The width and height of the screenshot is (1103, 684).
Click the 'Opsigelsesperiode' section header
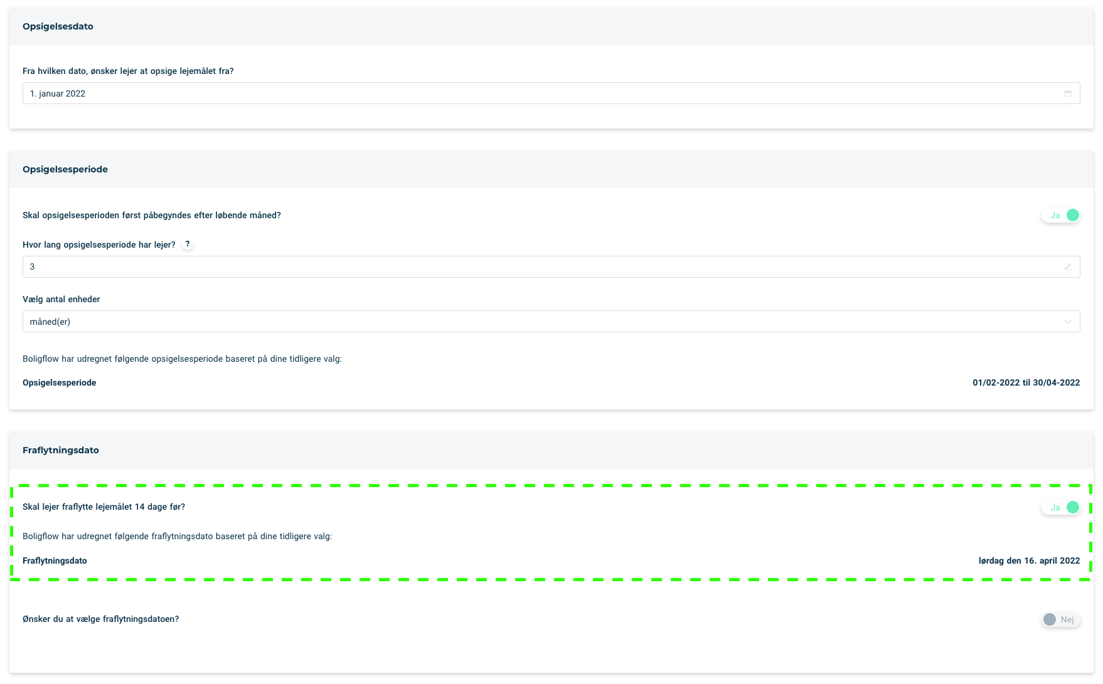pyautogui.click(x=551, y=169)
